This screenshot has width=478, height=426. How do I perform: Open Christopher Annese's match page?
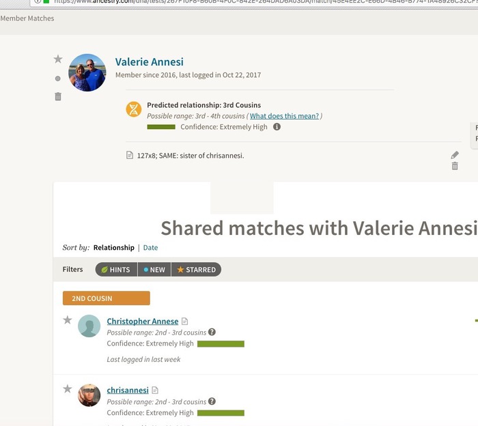coord(142,322)
